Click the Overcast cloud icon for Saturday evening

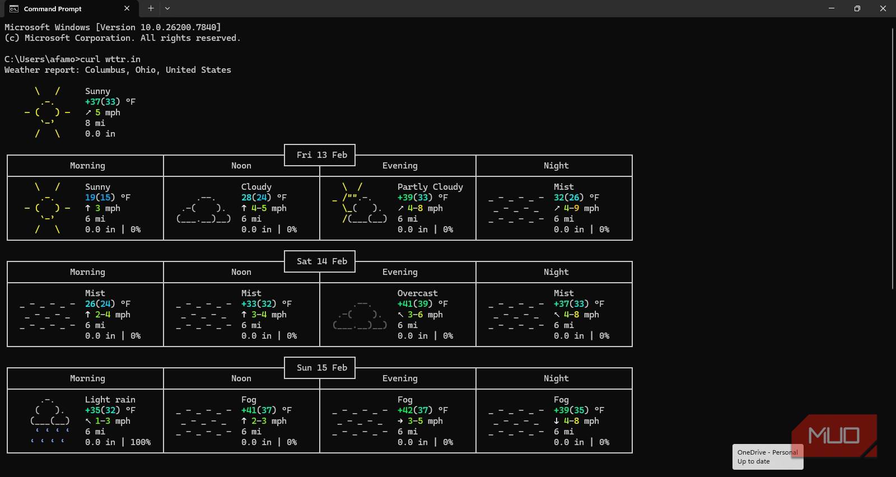(x=360, y=315)
